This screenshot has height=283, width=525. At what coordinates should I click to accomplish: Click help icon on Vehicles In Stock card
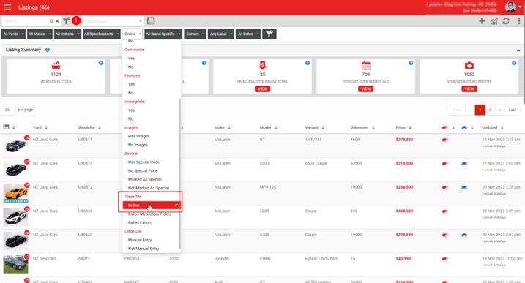point(101,63)
